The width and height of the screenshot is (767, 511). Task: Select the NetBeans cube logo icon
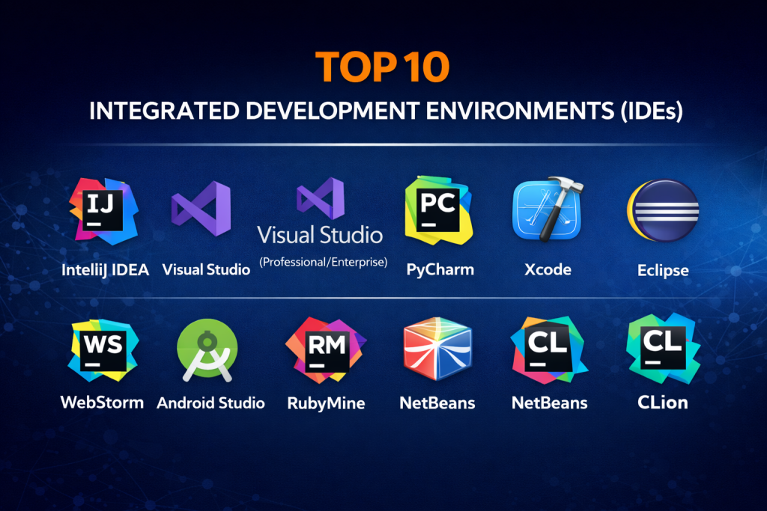(x=437, y=350)
